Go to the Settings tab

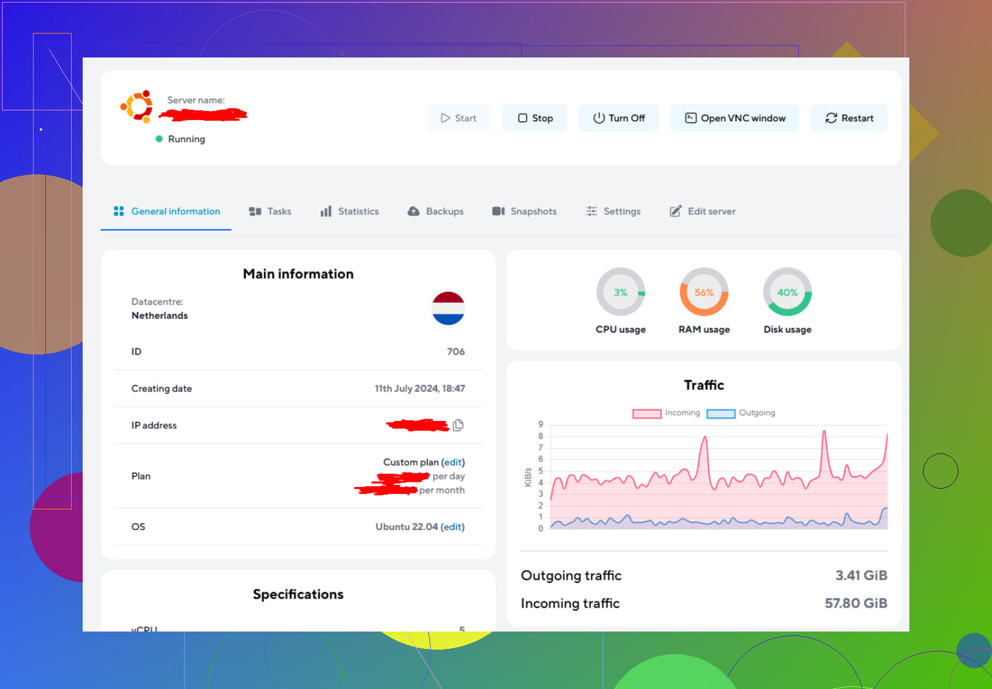pyautogui.click(x=613, y=211)
